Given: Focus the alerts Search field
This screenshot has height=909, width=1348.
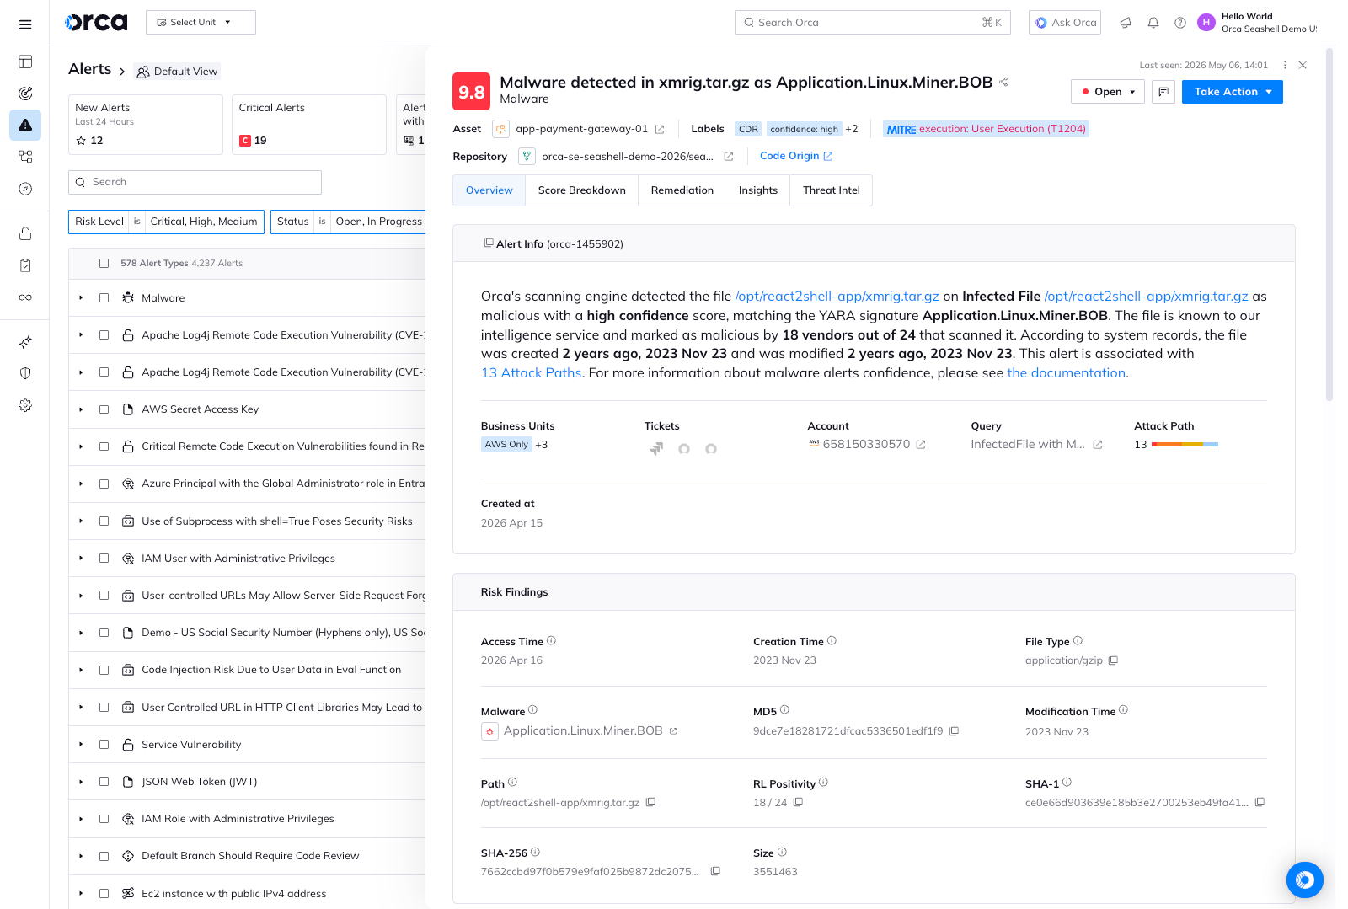Looking at the screenshot, I should click(195, 182).
